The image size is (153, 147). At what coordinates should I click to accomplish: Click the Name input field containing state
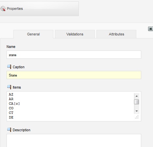(74, 55)
